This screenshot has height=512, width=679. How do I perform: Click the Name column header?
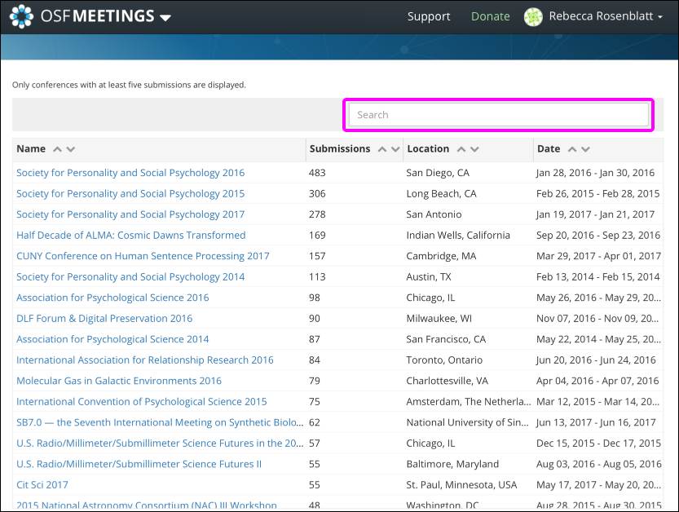point(31,148)
